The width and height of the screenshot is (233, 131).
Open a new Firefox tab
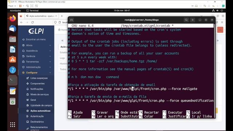pyautogui.click(x=62, y=16)
